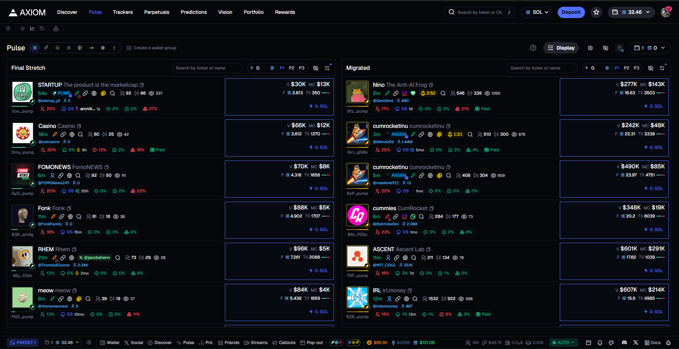Expand the wallet count dropdown next to Display

pos(650,48)
